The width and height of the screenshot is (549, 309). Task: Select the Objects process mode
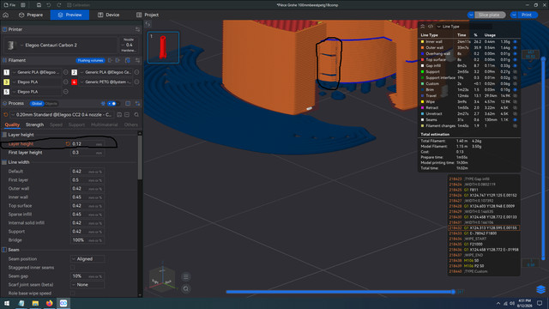51,104
